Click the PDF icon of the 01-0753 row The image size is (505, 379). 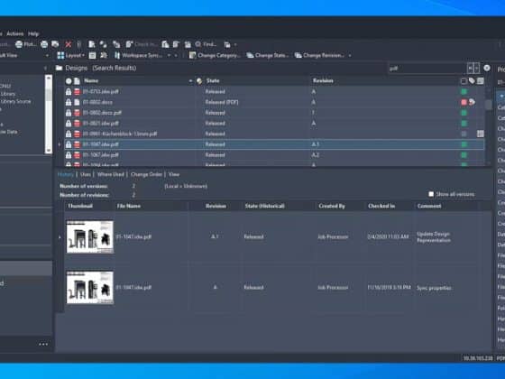tap(77, 92)
